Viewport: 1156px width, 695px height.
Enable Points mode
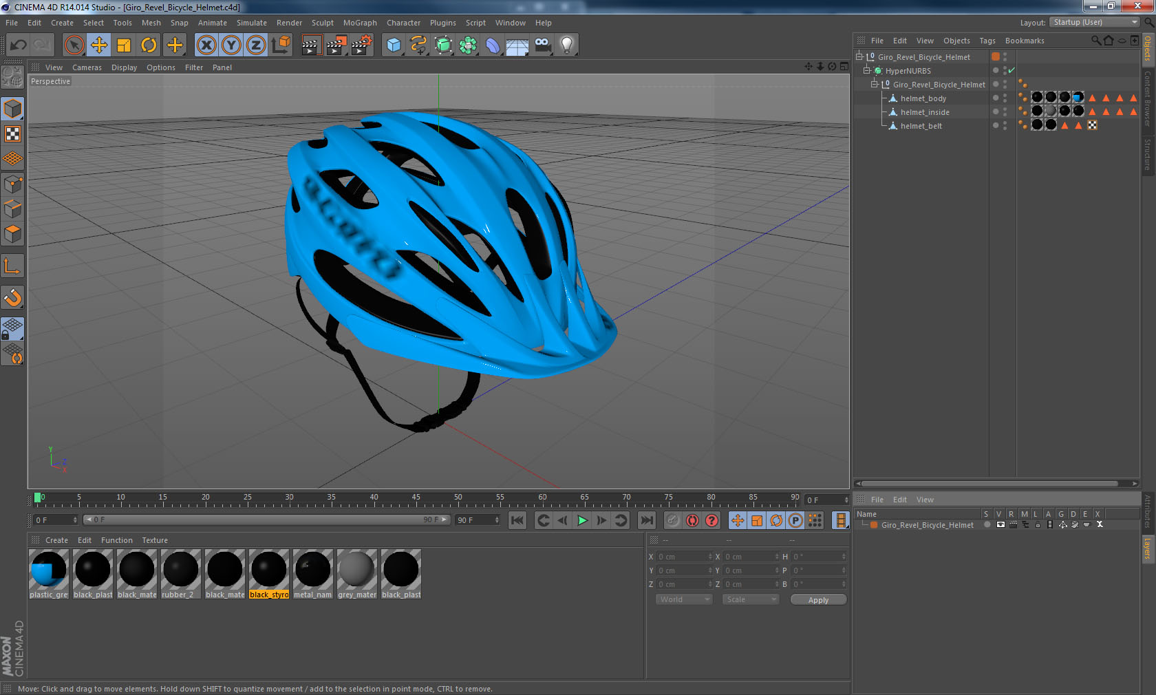pyautogui.click(x=13, y=184)
